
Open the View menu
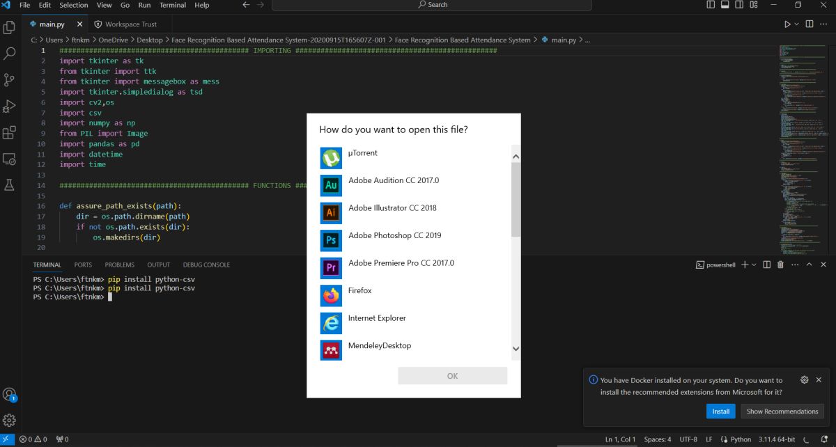[104, 5]
